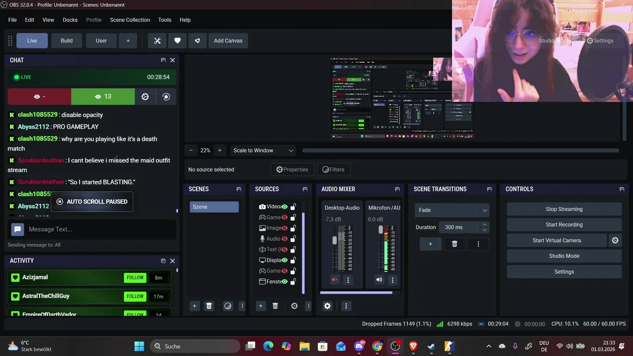Viewport: 633px width, 356px height.
Task: Open the View menu
Action: [48, 20]
